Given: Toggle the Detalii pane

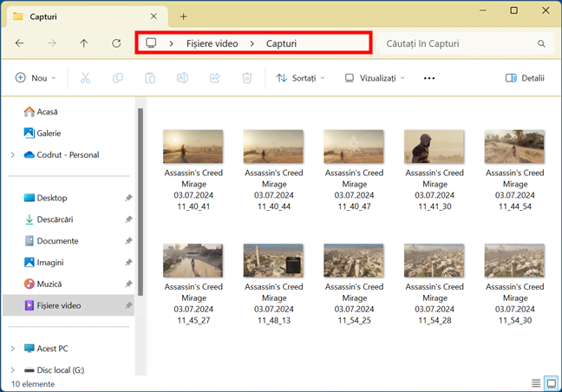Looking at the screenshot, I should click(x=525, y=78).
